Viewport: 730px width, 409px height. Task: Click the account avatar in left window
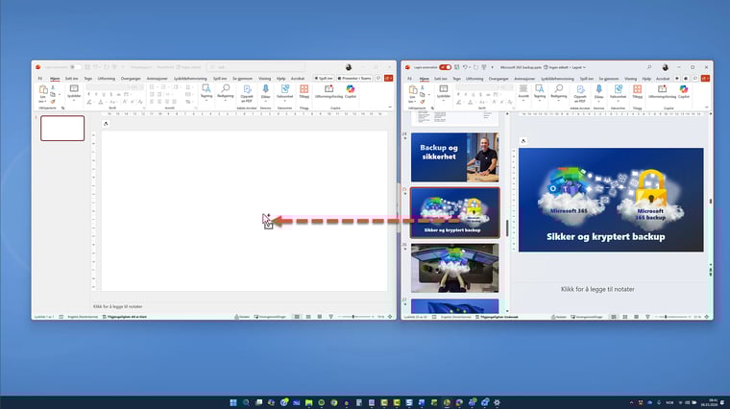click(x=349, y=67)
